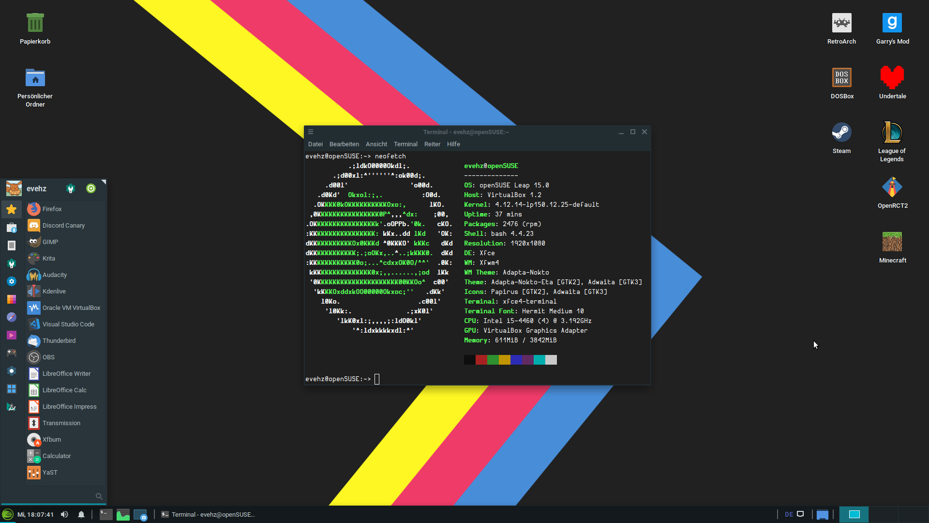Launch Krita from the menu list
Screen dimensions: 929x523
(x=66, y=259)
